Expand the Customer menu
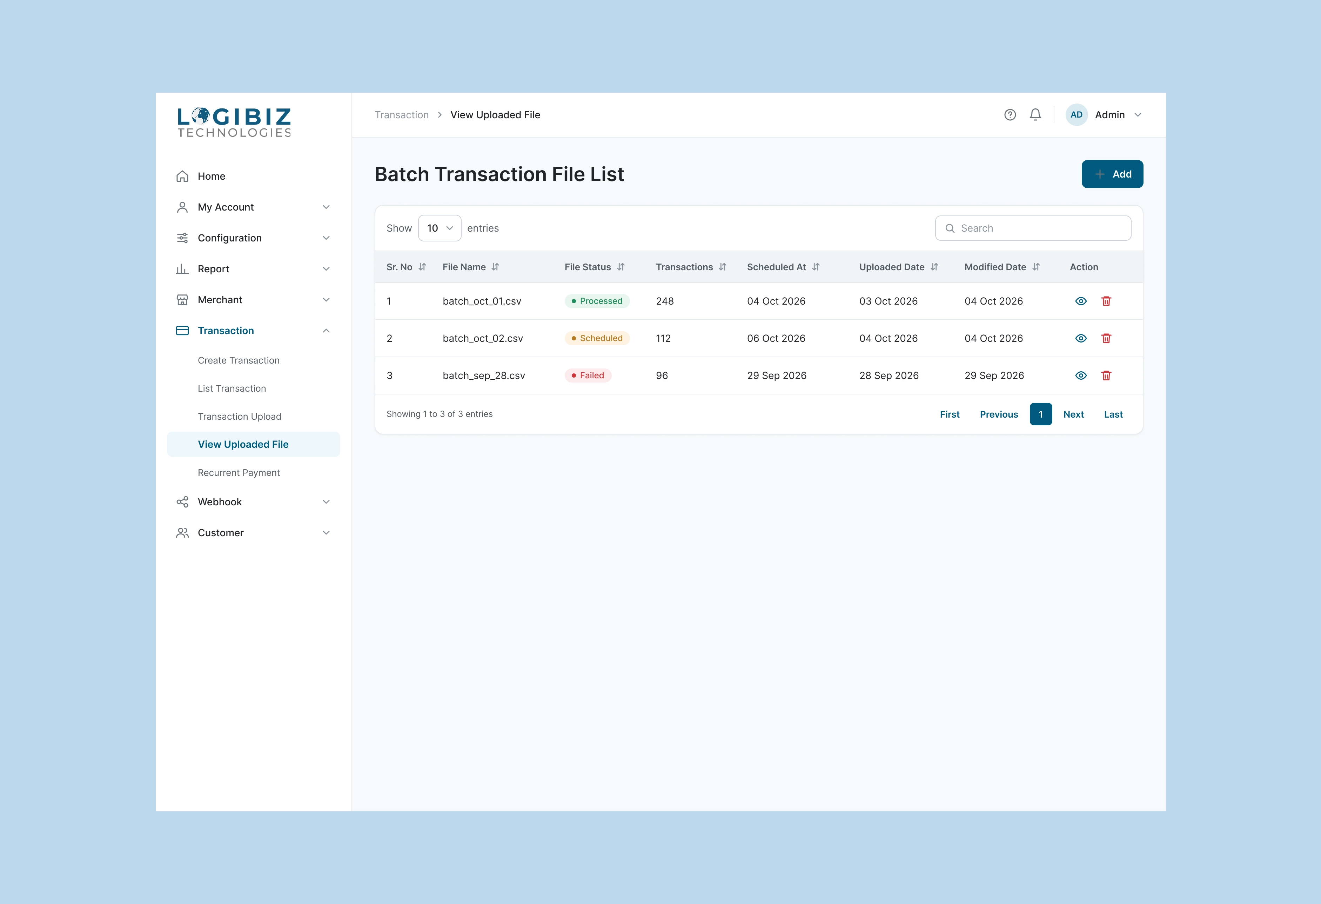 pos(254,533)
